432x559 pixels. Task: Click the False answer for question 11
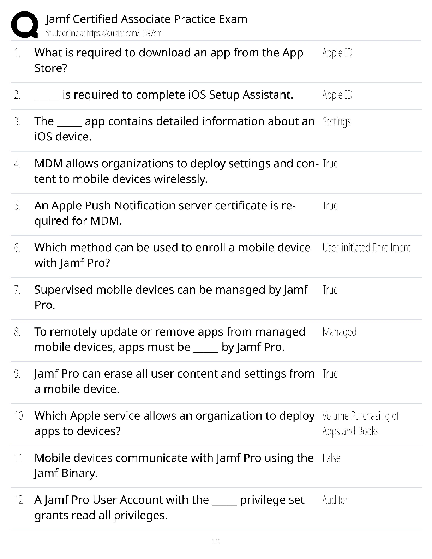tap(331, 458)
